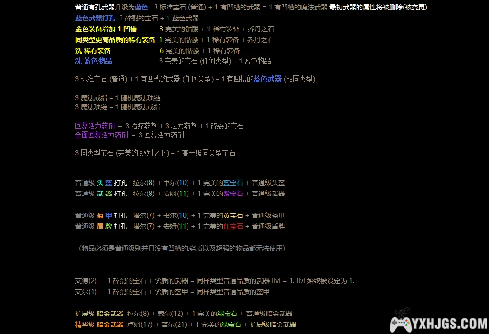
Task: Open the YXHJGS.COM watermark link
Action: coord(450,324)
